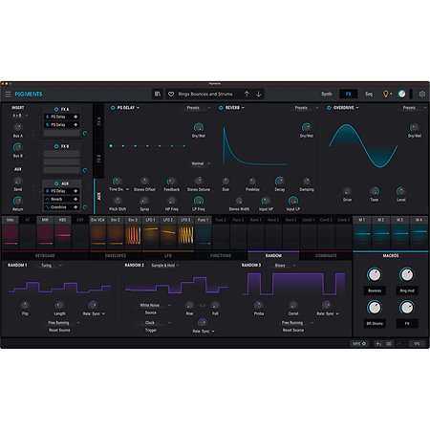Click the move handle of AUX Overdrive slot
The width and height of the screenshot is (430, 430).
tap(75, 207)
